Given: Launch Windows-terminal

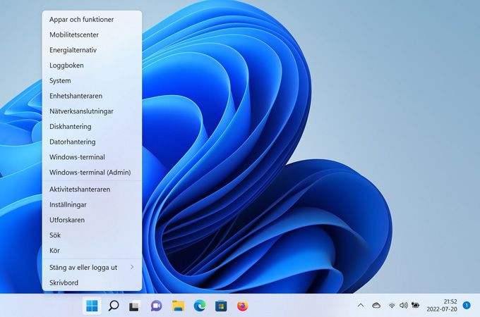Looking at the screenshot, I should point(92,157).
